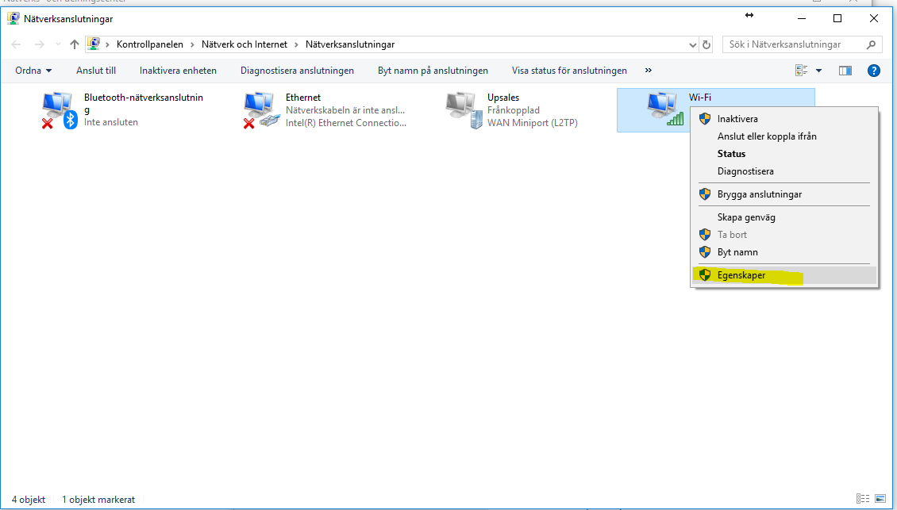Click the shield icon beside Brygga anslutningar
This screenshot has height=510, width=897.
point(705,194)
